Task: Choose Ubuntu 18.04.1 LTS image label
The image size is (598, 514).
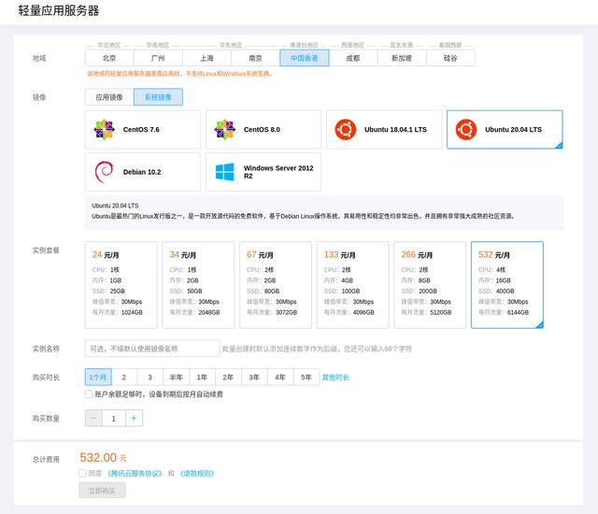Action: pyautogui.click(x=395, y=130)
